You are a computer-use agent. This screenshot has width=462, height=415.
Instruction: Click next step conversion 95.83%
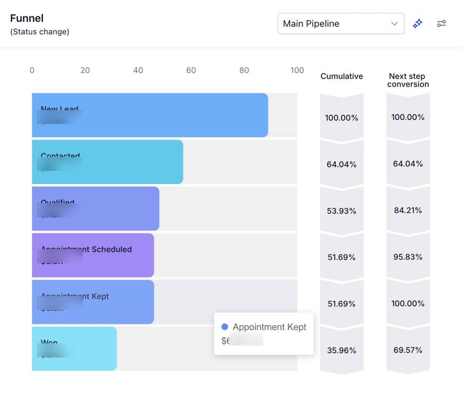(x=408, y=257)
